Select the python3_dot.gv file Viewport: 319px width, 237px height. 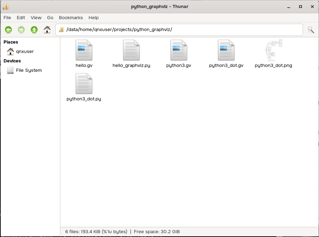[226, 51]
